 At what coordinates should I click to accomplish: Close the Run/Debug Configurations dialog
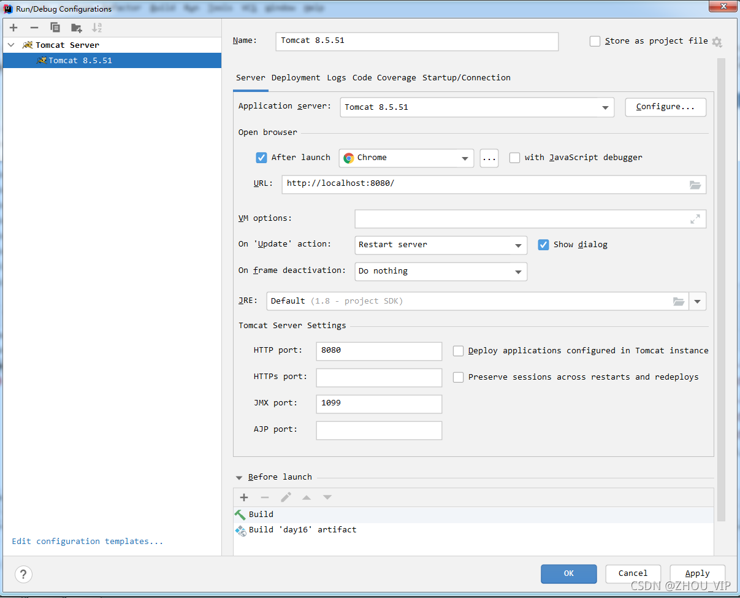tap(723, 6)
